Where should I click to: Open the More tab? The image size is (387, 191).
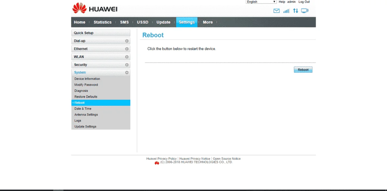point(208,22)
